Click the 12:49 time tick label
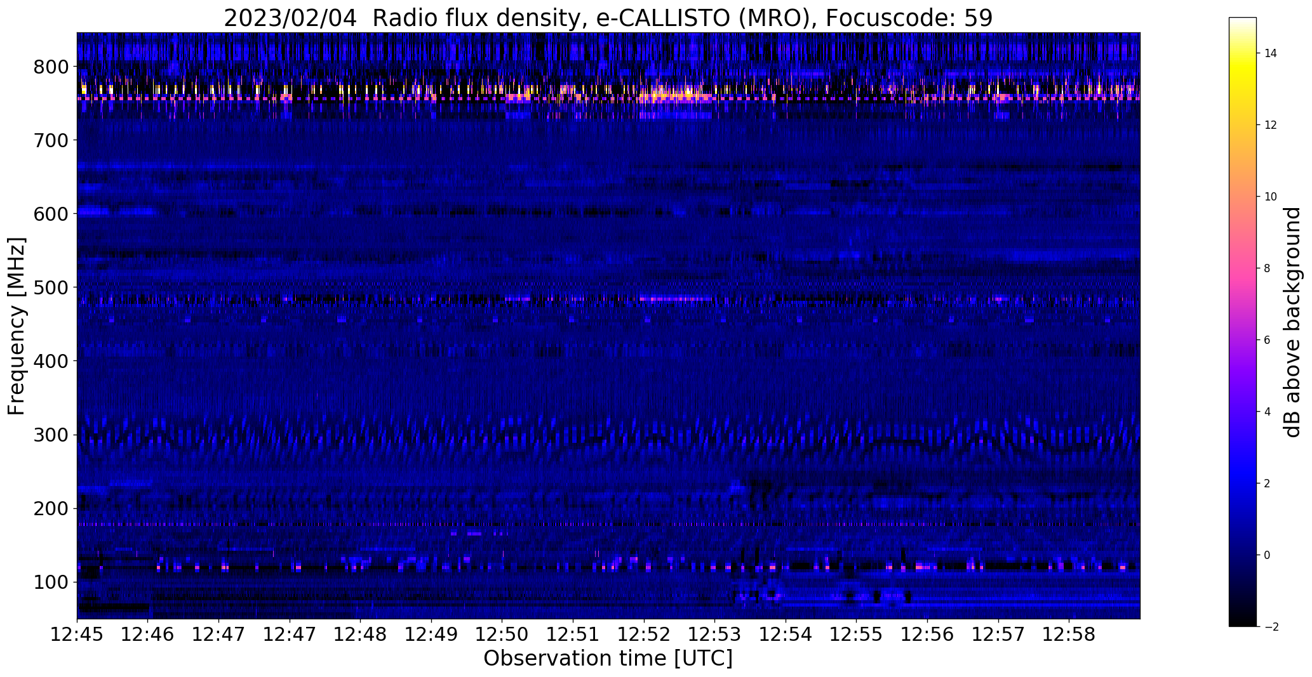Image resolution: width=1312 pixels, height=677 pixels. 431,634
